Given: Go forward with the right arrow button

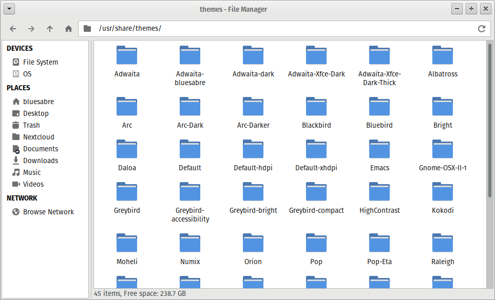Looking at the screenshot, I should 31,29.
